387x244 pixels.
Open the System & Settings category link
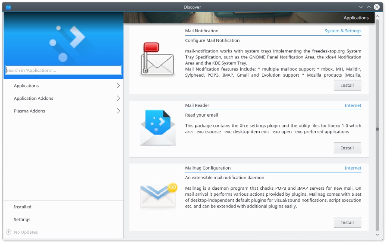click(343, 31)
